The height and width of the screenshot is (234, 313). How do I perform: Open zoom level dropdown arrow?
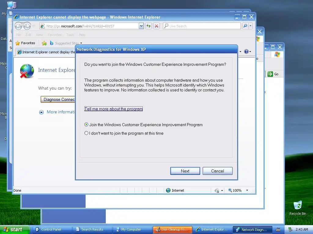click(x=247, y=190)
